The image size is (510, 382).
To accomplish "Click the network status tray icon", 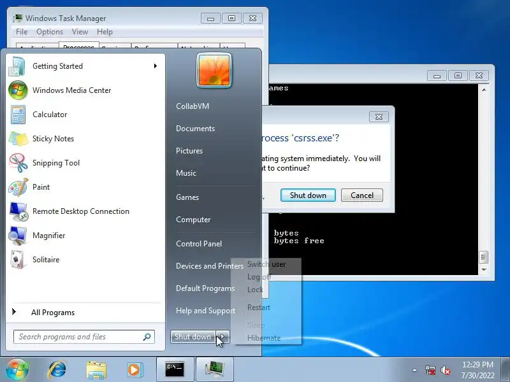I will [x=430, y=370].
